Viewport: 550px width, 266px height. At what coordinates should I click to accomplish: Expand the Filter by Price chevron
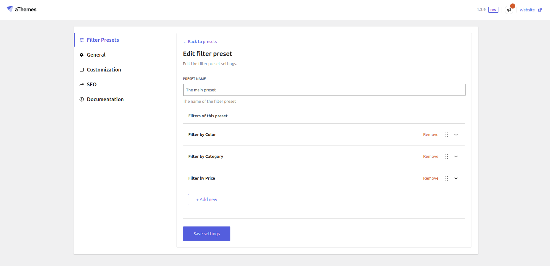tap(456, 178)
